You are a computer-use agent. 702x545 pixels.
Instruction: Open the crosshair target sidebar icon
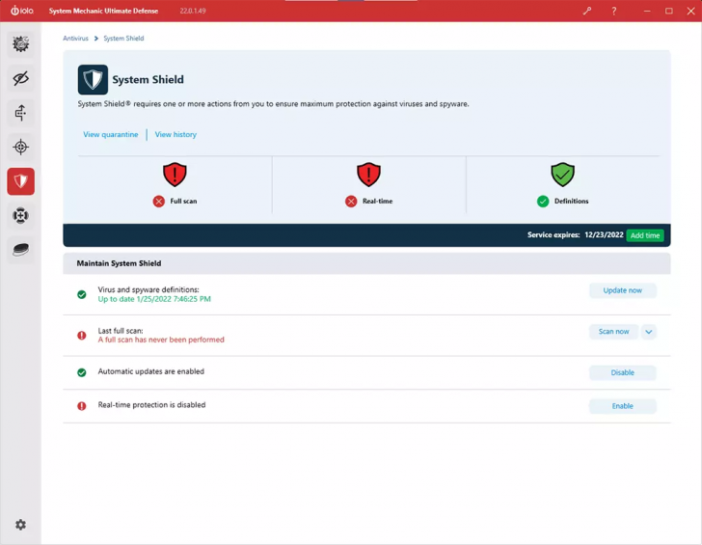[x=20, y=147]
